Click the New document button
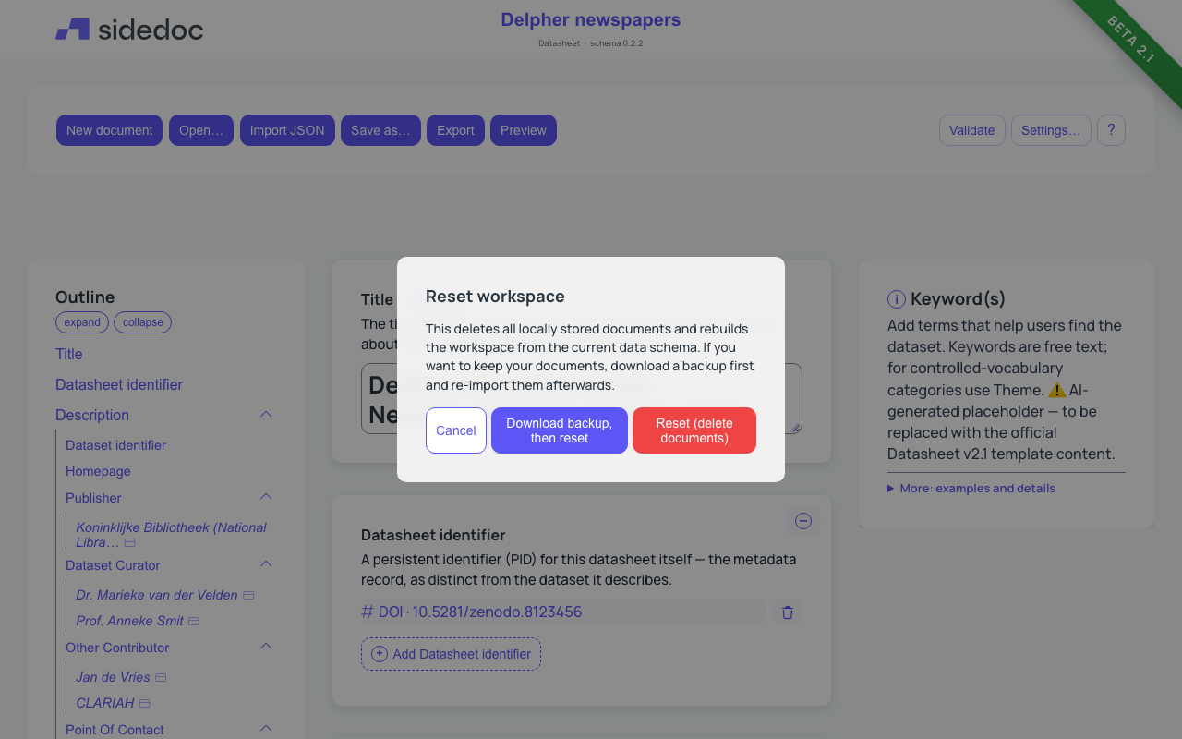The image size is (1182, 739). [x=110, y=130]
